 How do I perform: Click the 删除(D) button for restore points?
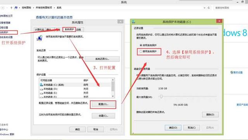pos(210,114)
